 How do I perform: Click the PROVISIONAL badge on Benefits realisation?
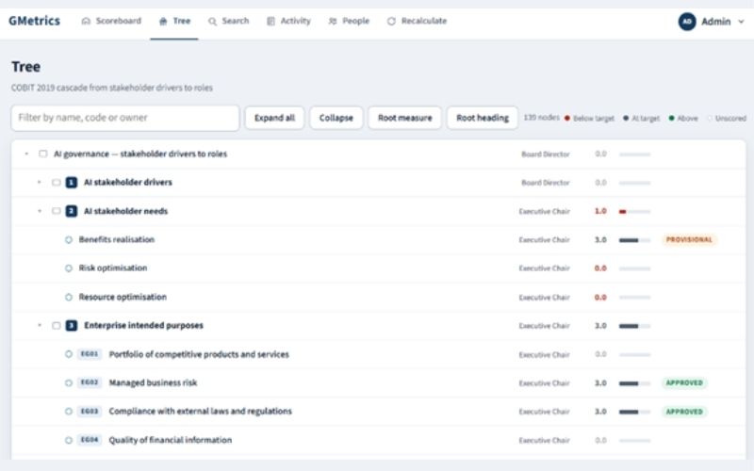[689, 239]
